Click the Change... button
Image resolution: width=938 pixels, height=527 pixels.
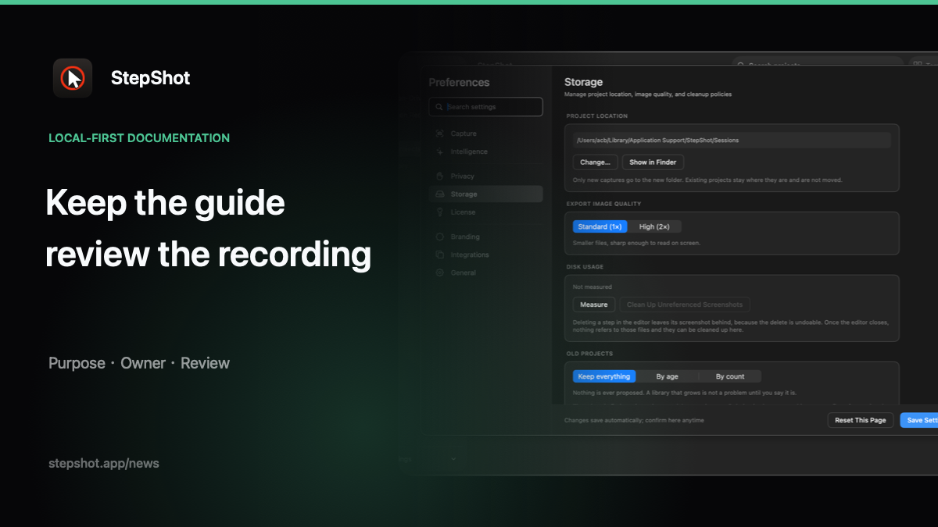point(595,162)
